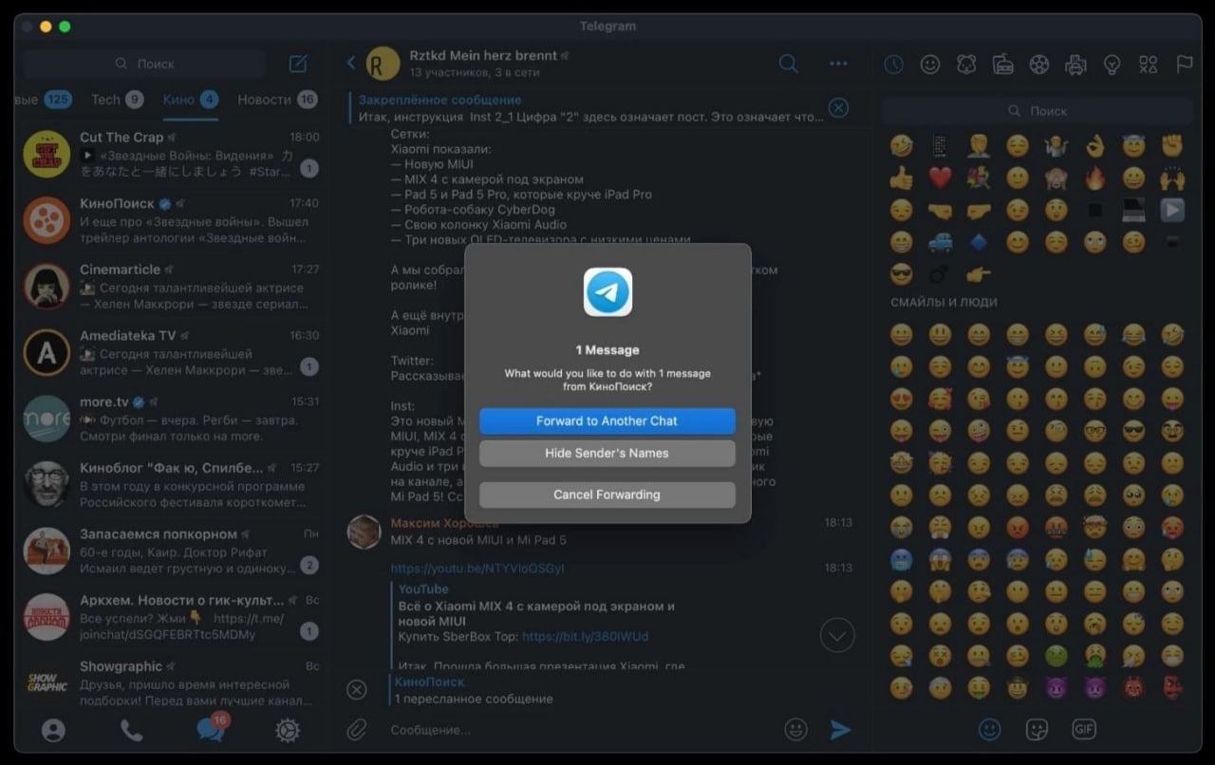Focus the chat list Поиск search field
The height and width of the screenshot is (765, 1215).
click(145, 64)
